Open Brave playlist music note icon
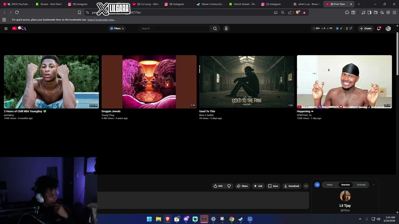This screenshot has width=399, height=224. coord(363,12)
